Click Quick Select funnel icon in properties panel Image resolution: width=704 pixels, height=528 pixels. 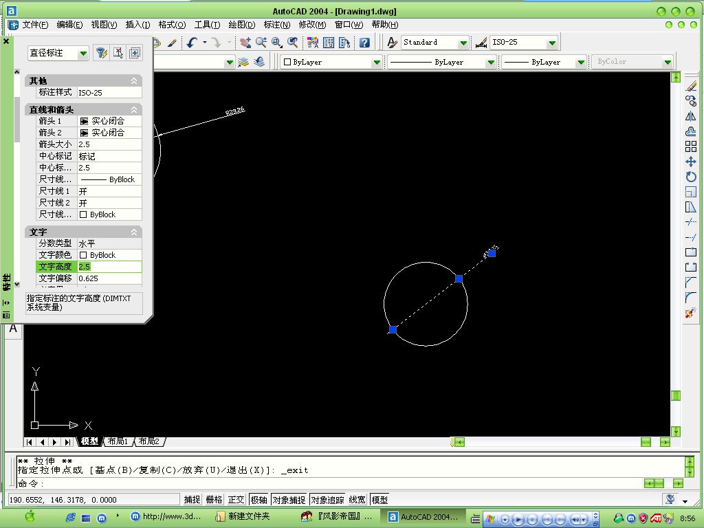coord(102,53)
